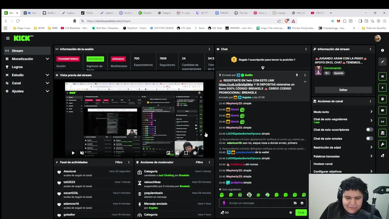Play the stream preview video
The image size is (389, 219).
(x=73, y=153)
